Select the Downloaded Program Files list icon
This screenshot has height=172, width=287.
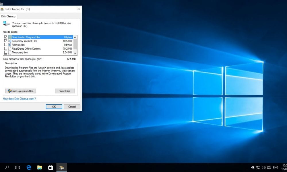point(9,37)
